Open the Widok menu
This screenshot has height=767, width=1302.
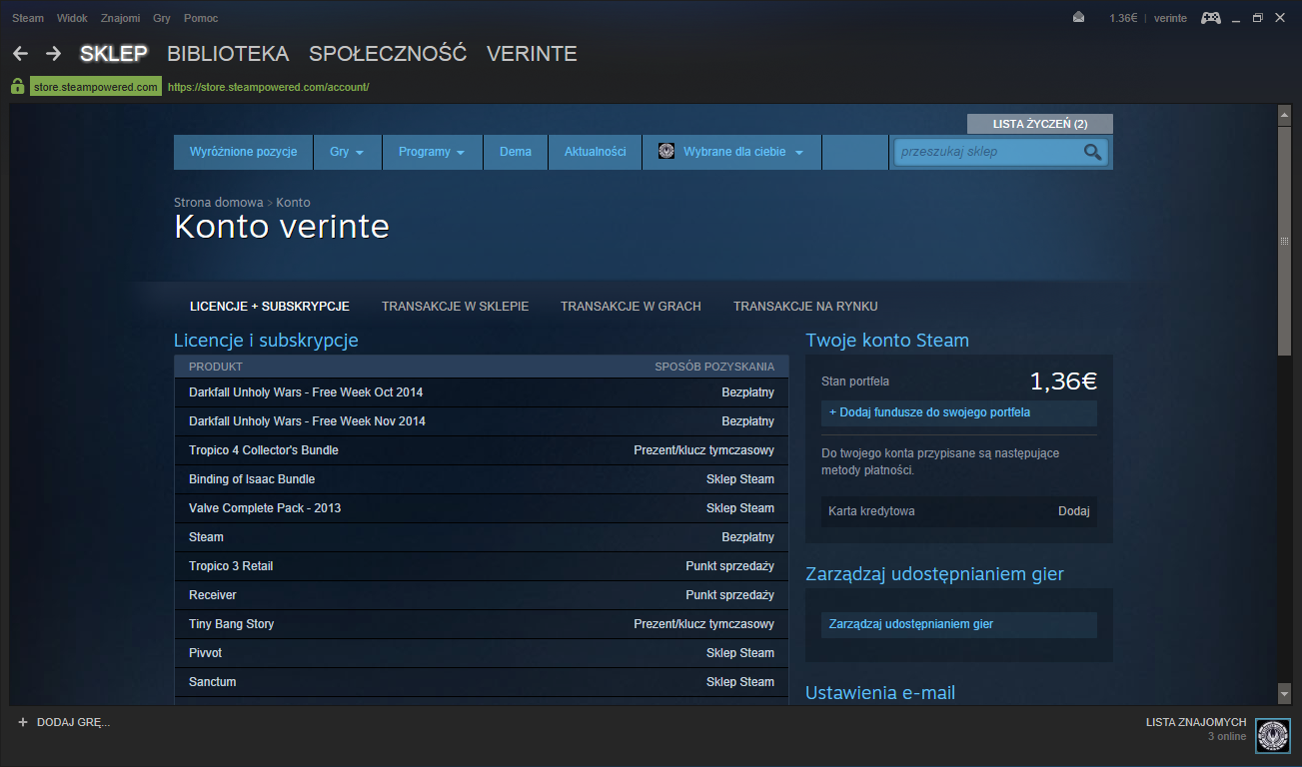(72, 18)
